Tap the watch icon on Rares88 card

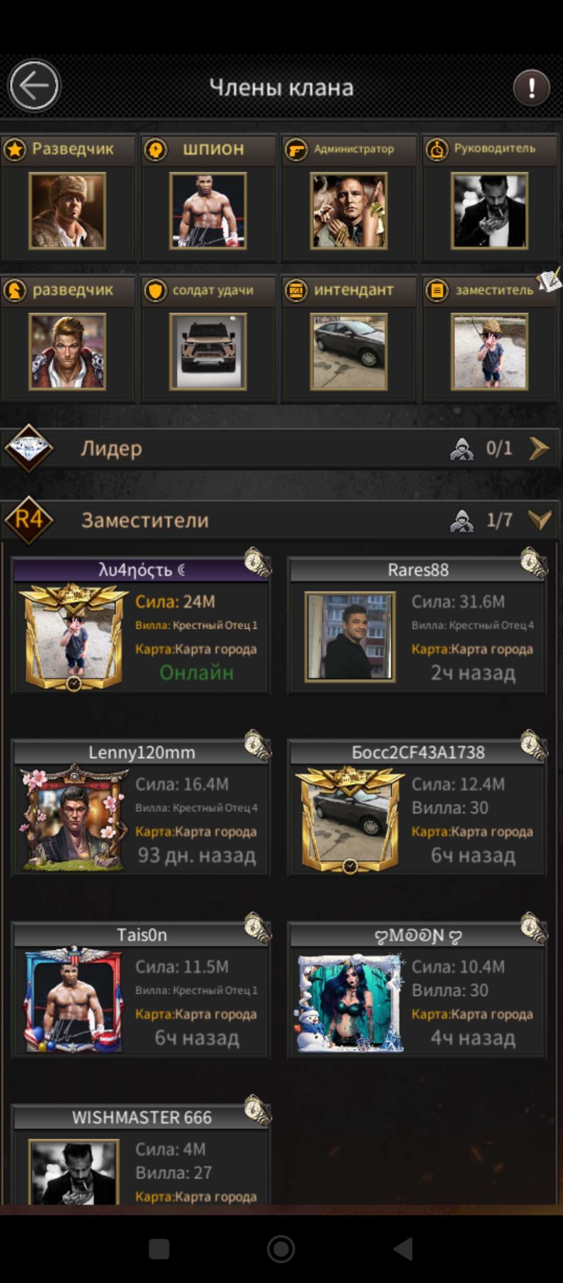[534, 563]
